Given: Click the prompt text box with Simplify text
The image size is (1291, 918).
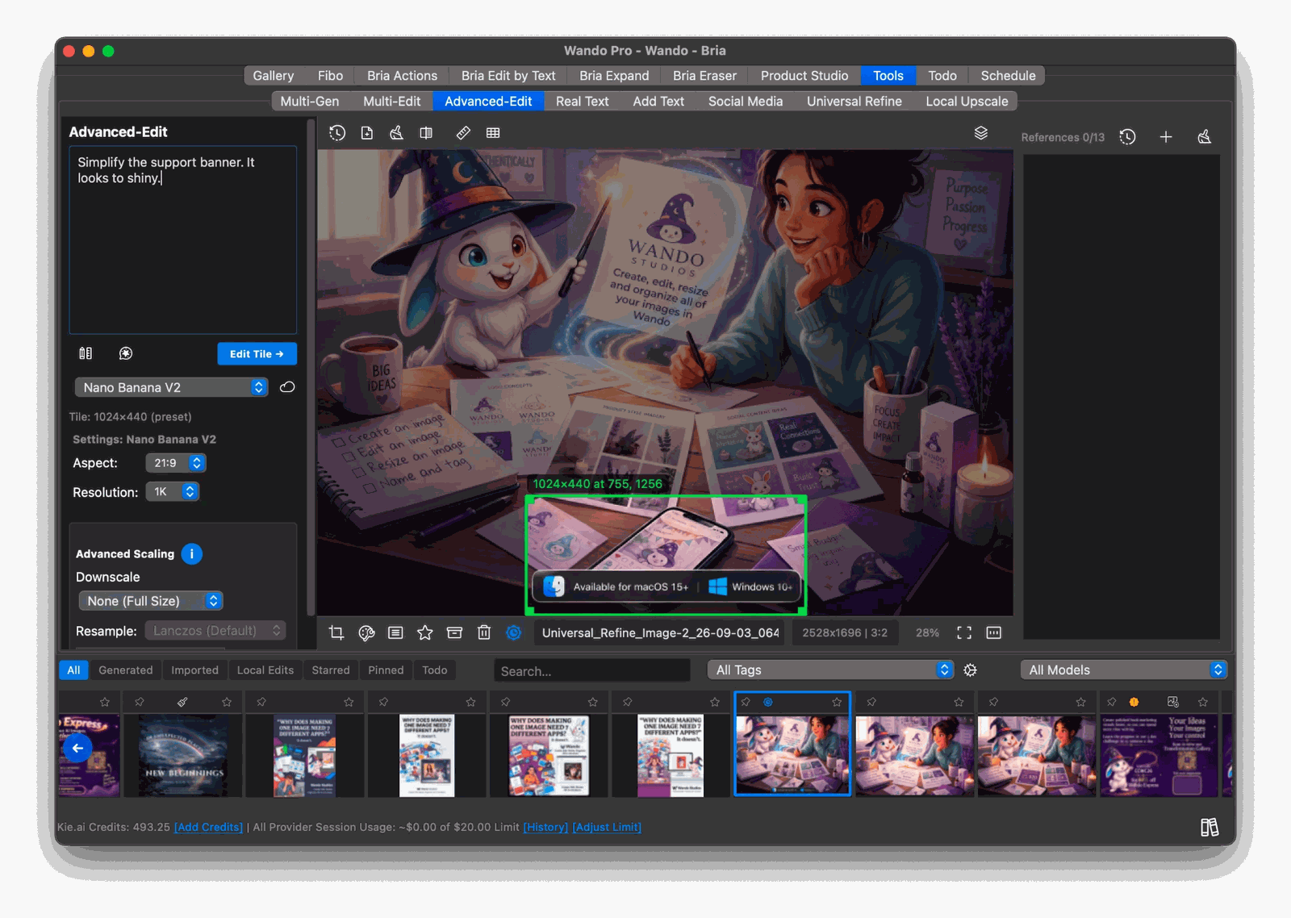Looking at the screenshot, I should point(183,240).
